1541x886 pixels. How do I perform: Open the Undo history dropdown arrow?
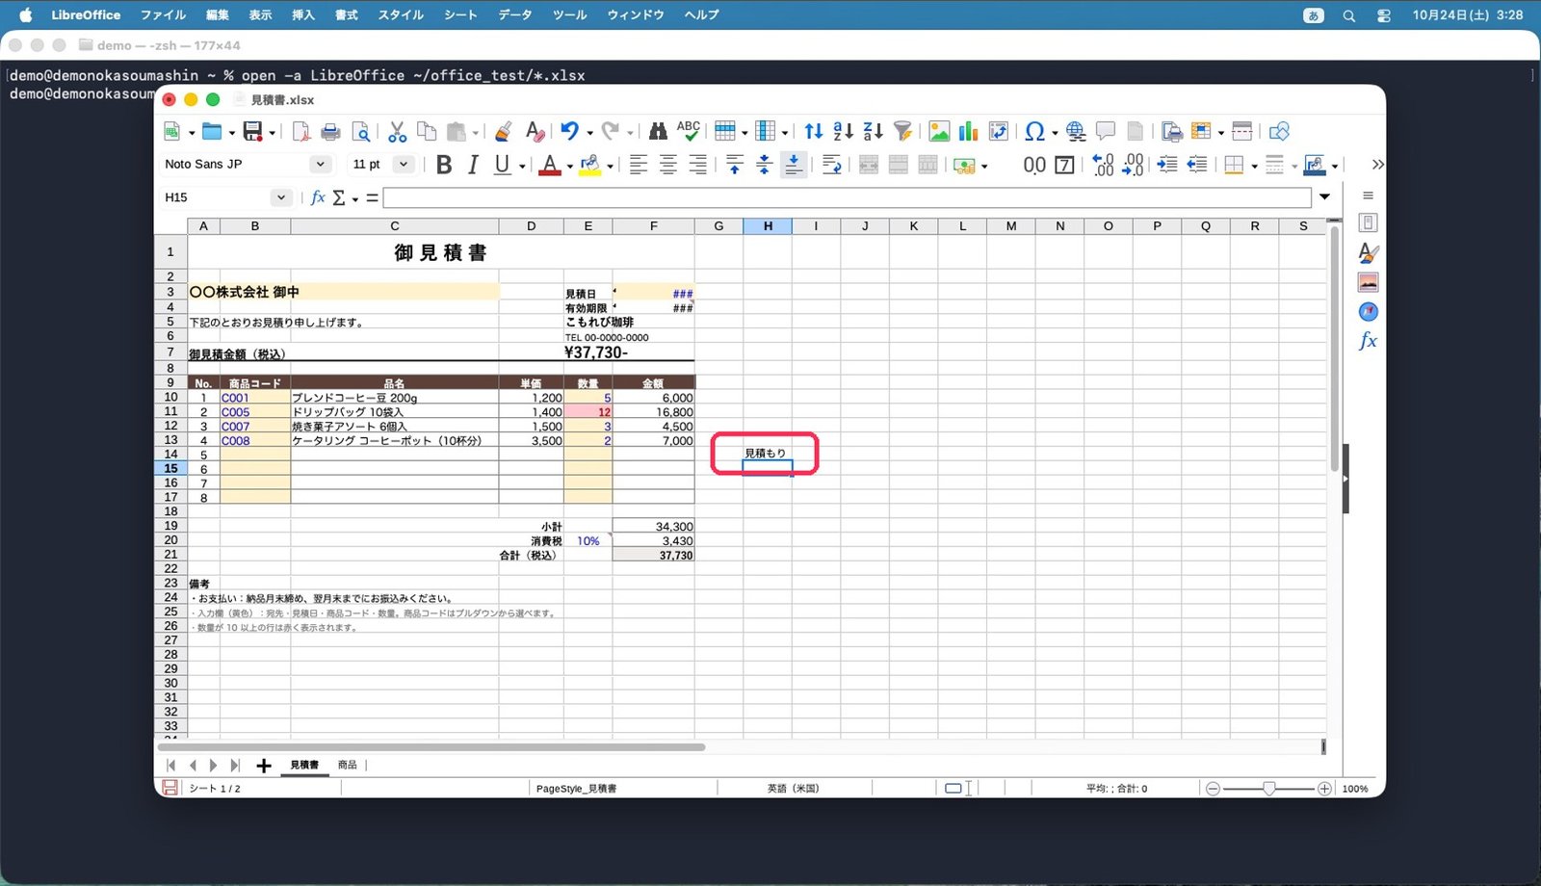click(589, 133)
